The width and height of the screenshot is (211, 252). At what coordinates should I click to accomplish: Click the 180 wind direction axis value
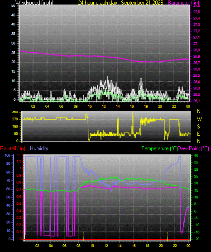pos(15,127)
